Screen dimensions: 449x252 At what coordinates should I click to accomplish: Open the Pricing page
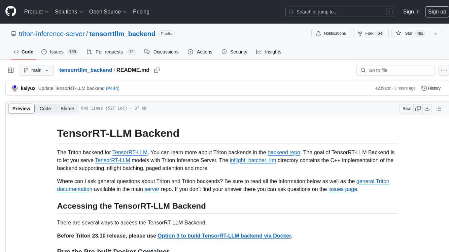point(141,12)
